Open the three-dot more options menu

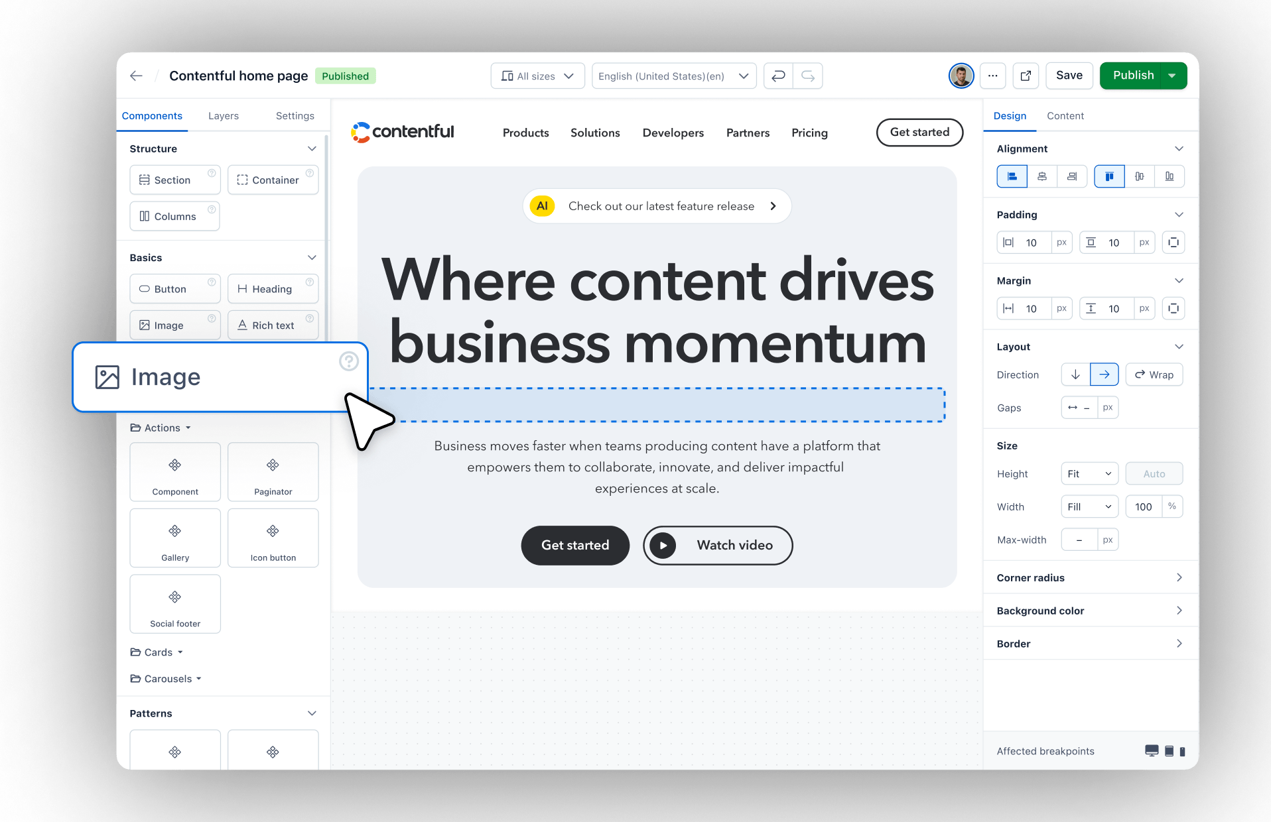point(992,76)
